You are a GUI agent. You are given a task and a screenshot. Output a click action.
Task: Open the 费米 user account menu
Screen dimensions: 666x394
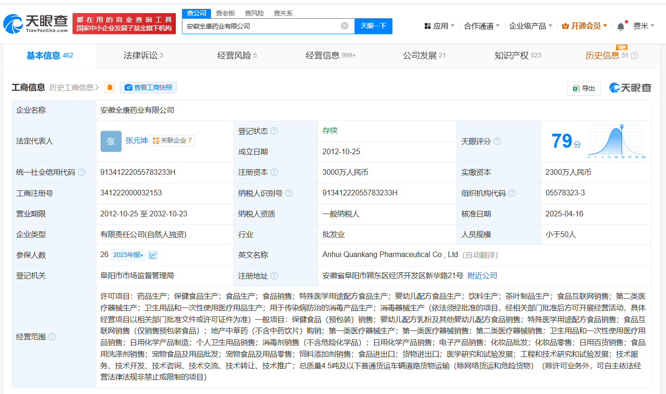(644, 26)
